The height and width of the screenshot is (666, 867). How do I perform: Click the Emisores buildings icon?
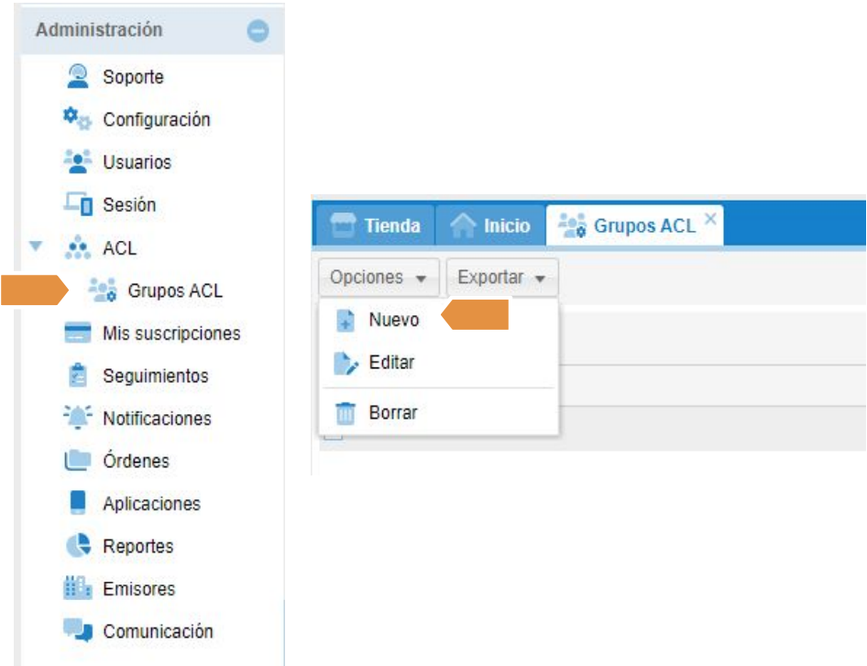click(x=78, y=588)
